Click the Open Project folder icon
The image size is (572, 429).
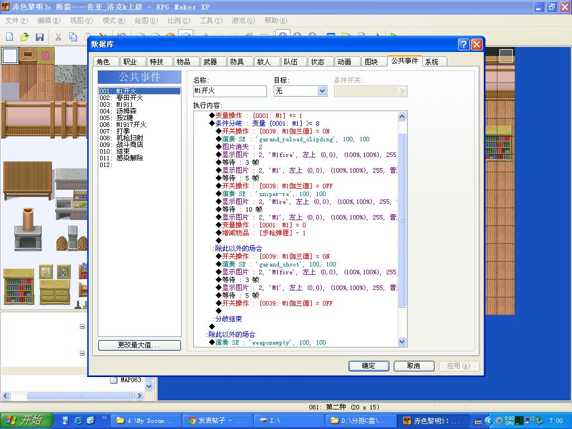(x=25, y=37)
